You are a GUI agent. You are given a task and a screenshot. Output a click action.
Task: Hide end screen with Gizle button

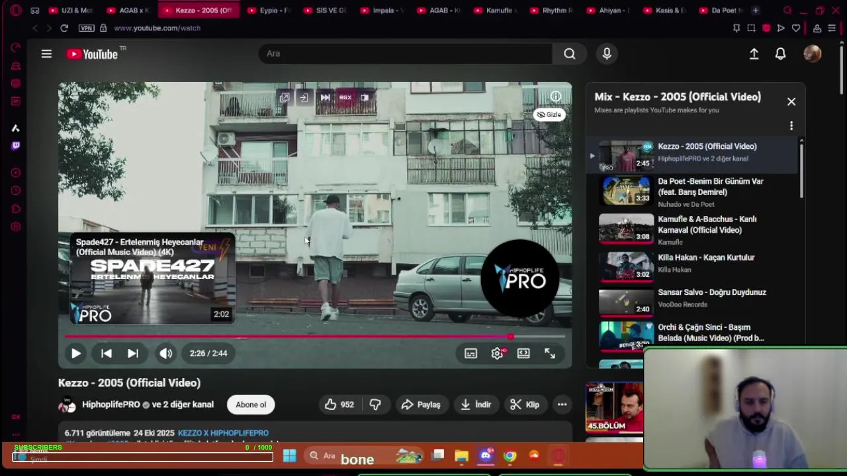[x=549, y=114]
